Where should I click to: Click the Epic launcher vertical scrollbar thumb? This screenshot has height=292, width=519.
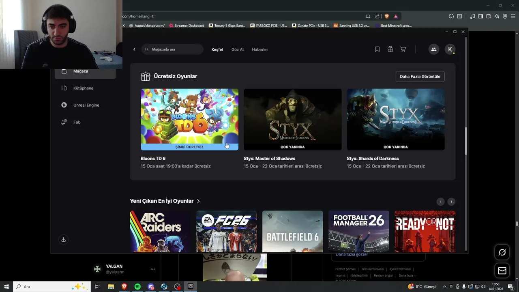pyautogui.click(x=466, y=141)
